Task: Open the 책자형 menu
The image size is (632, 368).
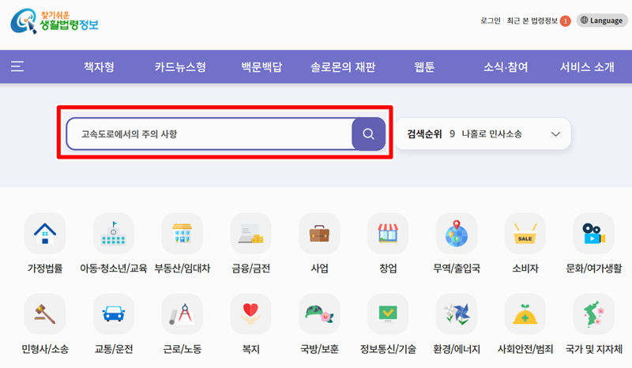Action: click(99, 67)
